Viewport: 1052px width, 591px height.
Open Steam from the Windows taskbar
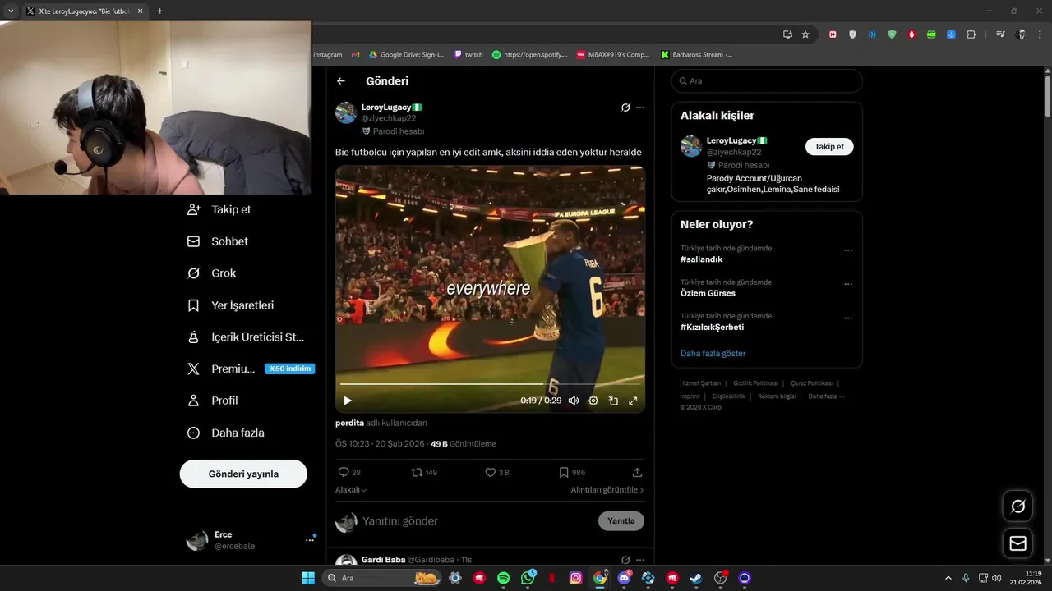(x=696, y=578)
